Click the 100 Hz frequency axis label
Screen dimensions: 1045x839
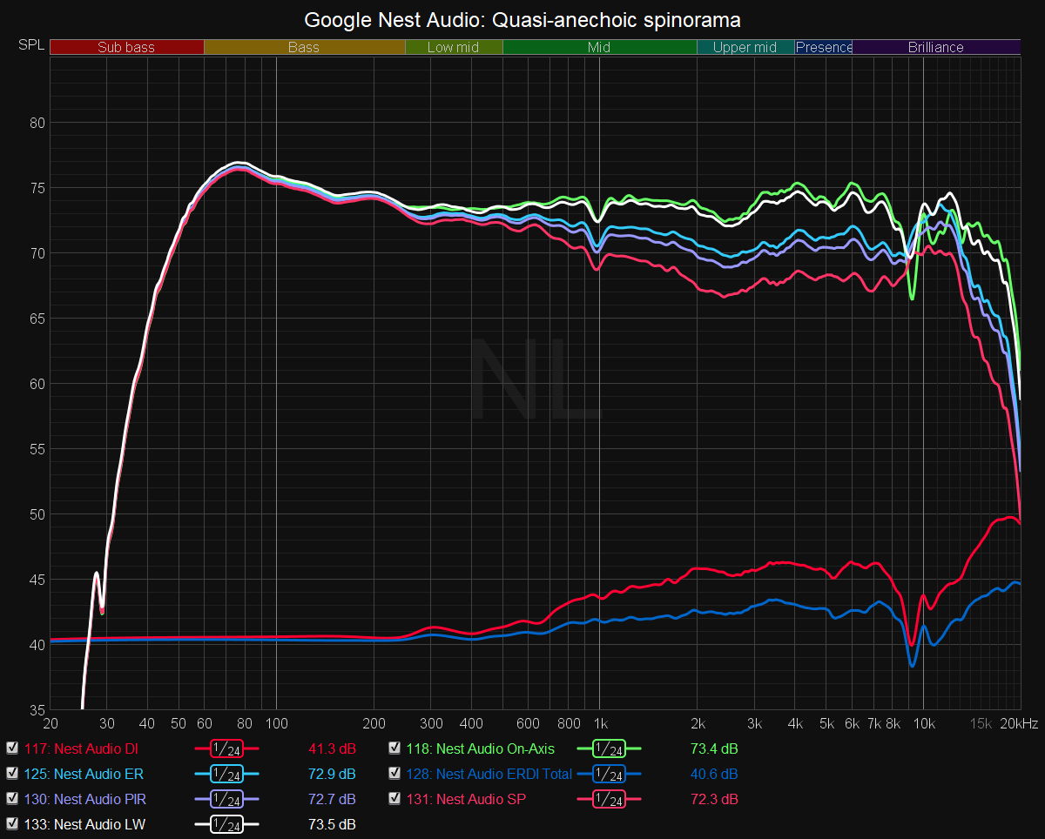click(276, 723)
